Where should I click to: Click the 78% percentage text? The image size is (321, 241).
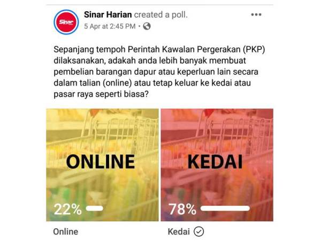182,209
